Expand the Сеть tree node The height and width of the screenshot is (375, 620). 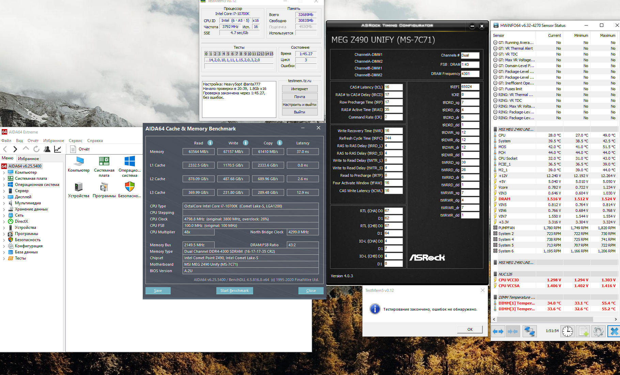[x=4, y=215]
